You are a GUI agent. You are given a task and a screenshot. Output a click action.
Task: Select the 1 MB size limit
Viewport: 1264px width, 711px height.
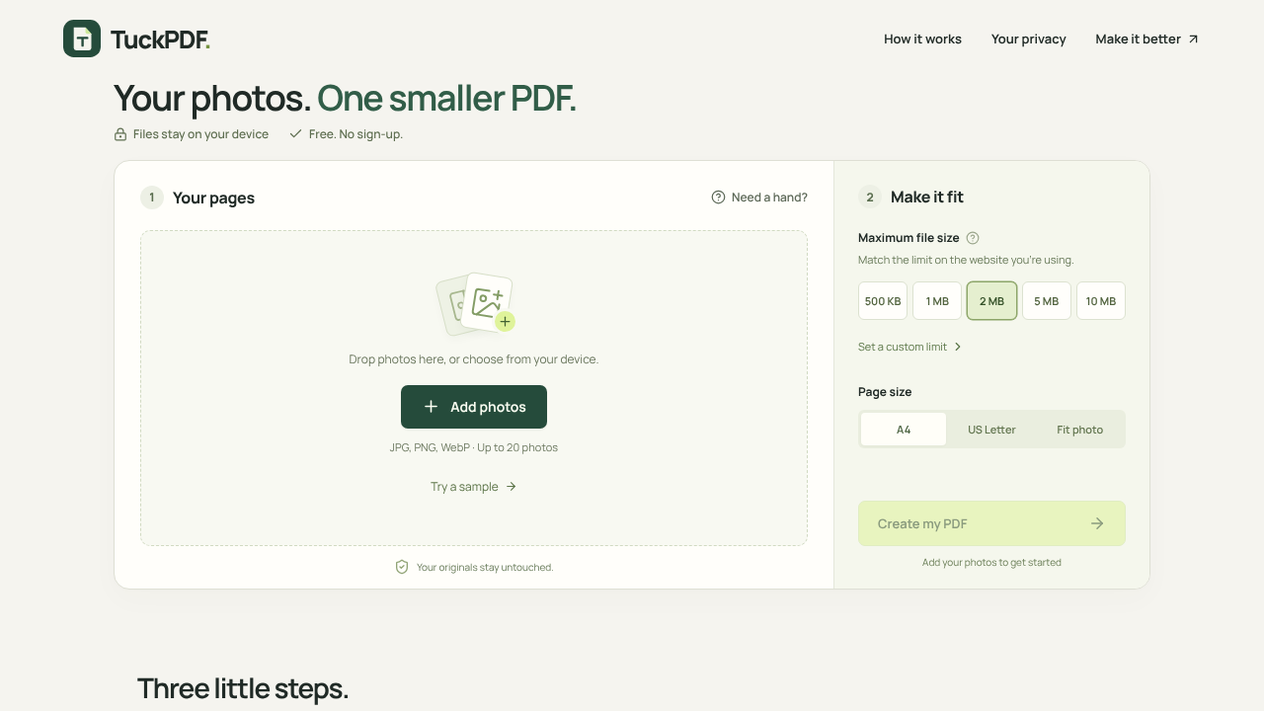[x=937, y=301]
